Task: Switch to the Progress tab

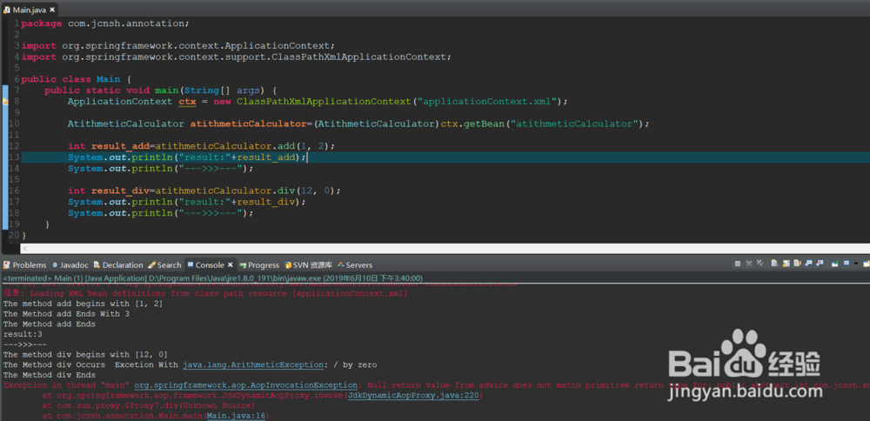Action: pyautogui.click(x=259, y=265)
